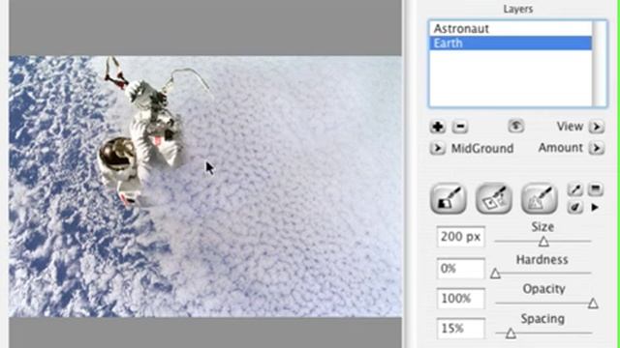
Task: Click the Layers list scrollbar
Action: click(600, 63)
